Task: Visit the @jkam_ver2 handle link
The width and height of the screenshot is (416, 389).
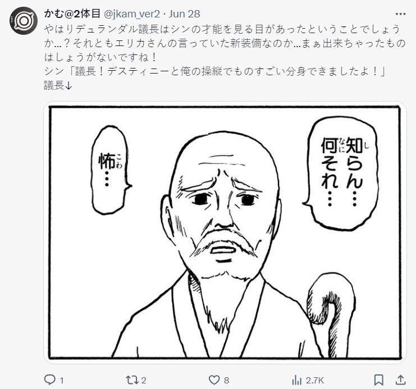Action: click(x=131, y=14)
